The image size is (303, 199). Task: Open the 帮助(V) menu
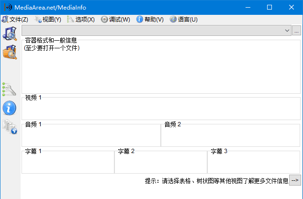coord(150,19)
